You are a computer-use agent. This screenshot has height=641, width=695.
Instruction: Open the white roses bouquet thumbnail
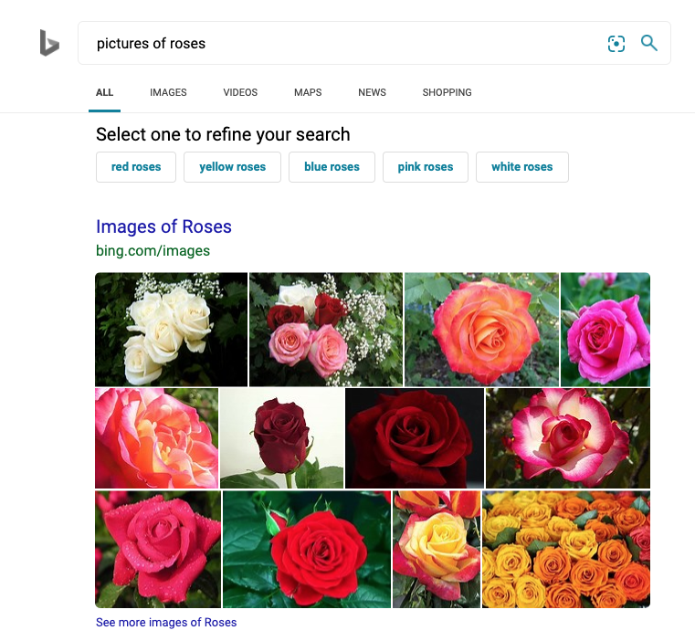(x=171, y=329)
